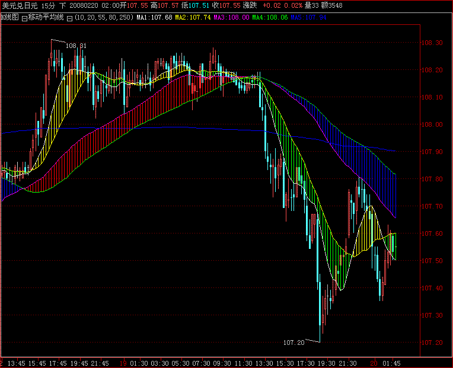Select the 低107.51 low price

(195, 5)
